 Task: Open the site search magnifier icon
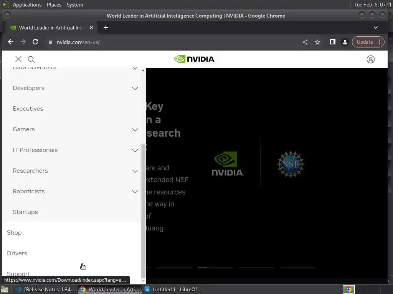point(31,59)
